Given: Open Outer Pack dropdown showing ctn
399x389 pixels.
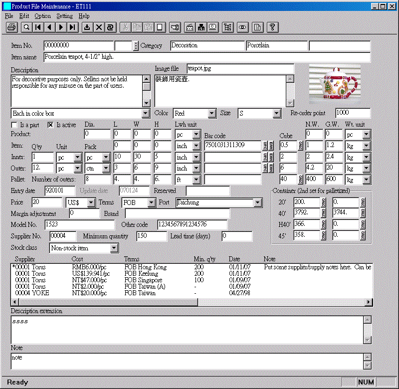Looking at the screenshot, I should [x=106, y=169].
